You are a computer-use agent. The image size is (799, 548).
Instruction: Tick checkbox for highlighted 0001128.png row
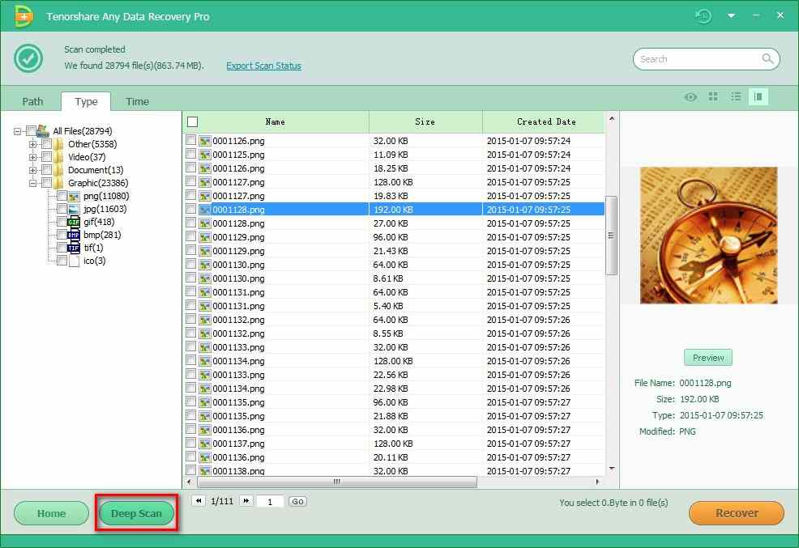pos(191,209)
